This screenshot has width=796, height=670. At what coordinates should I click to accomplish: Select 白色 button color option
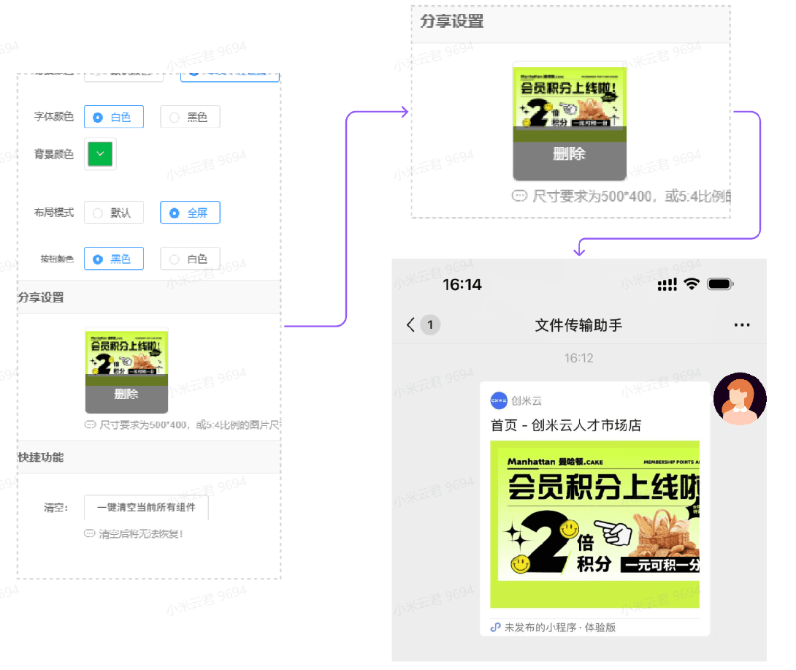click(190, 259)
